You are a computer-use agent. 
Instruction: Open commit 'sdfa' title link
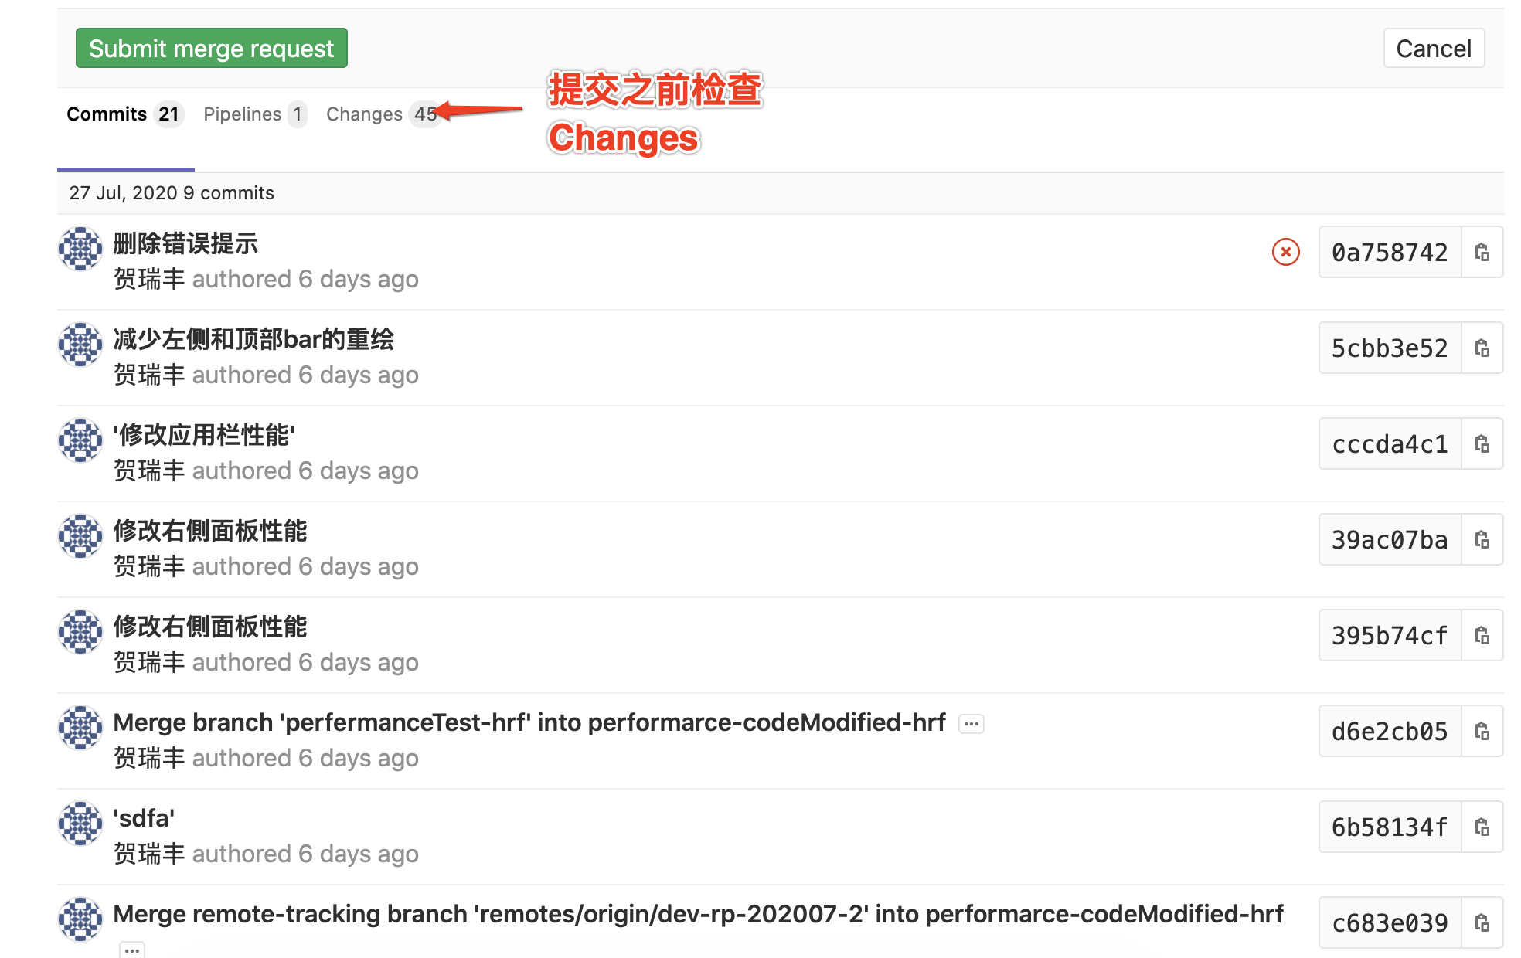(144, 818)
